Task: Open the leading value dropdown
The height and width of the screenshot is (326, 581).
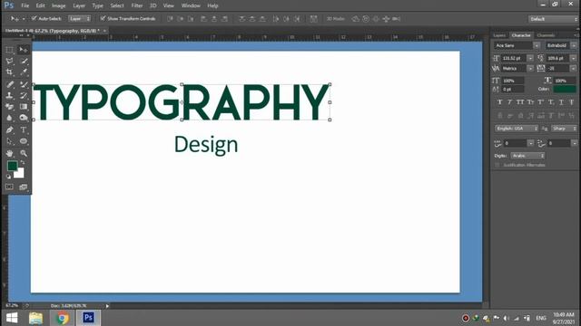Action: click(x=573, y=58)
